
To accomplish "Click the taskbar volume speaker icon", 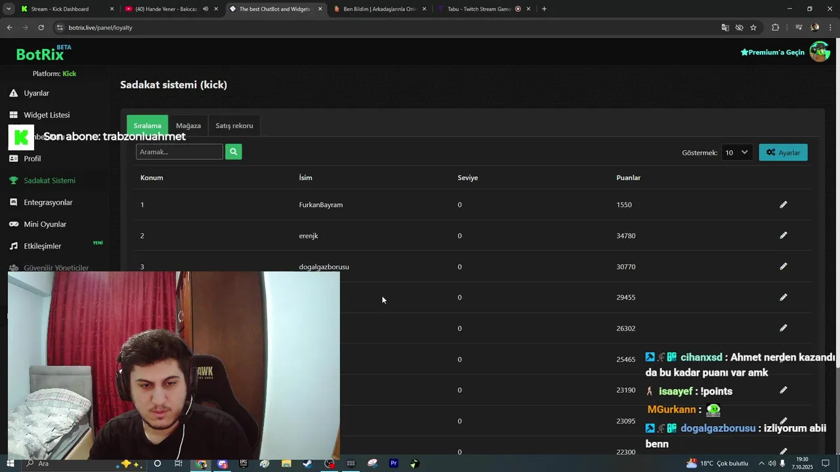I will 772,463.
